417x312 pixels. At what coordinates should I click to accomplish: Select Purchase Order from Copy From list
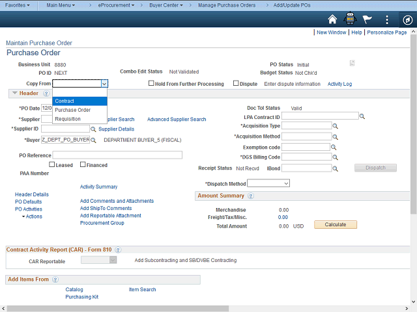(x=73, y=110)
